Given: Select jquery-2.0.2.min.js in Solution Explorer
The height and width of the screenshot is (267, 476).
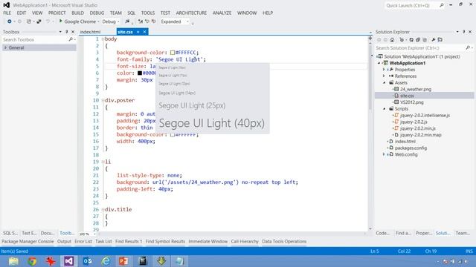Looking at the screenshot, I should (x=418, y=128).
